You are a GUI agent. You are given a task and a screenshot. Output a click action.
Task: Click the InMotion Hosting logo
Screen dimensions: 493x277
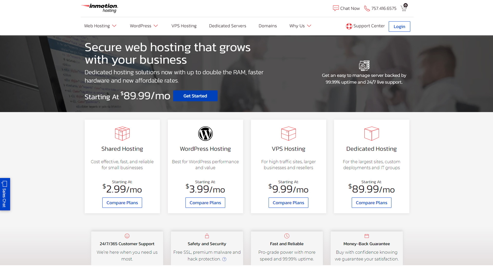pyautogui.click(x=99, y=8)
